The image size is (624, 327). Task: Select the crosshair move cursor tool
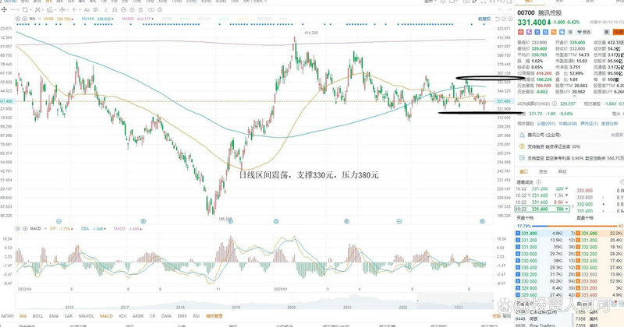(4, 9)
